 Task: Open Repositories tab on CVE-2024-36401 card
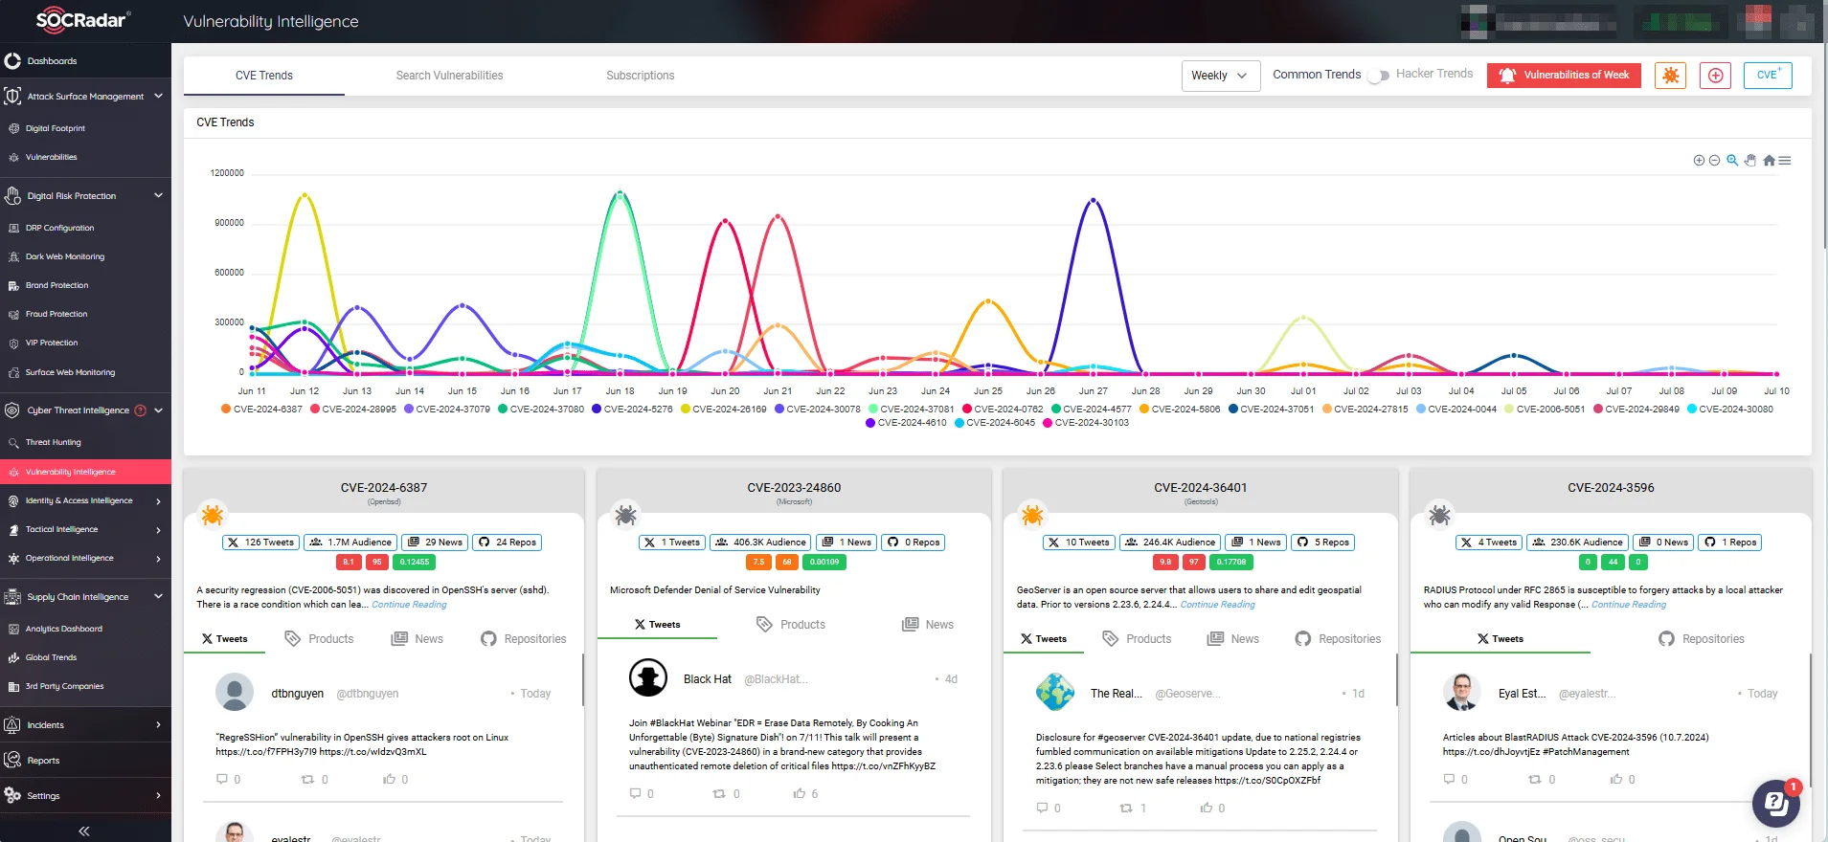1338,638
